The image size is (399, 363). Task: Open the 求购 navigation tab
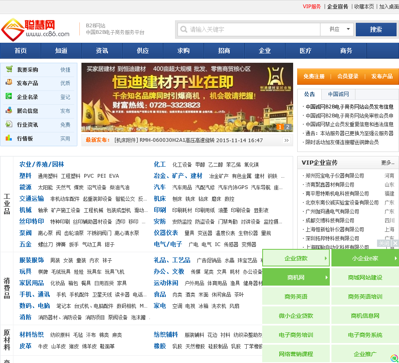tap(184, 51)
